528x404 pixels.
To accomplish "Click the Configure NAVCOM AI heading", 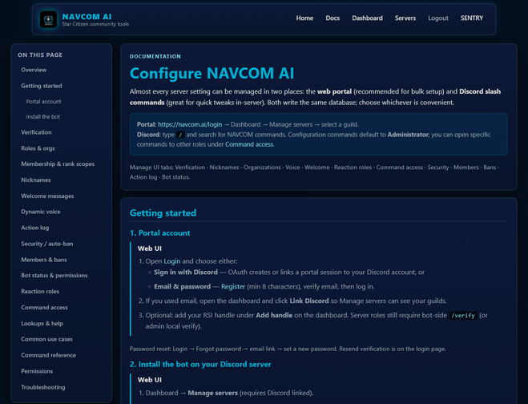I will click(x=212, y=73).
